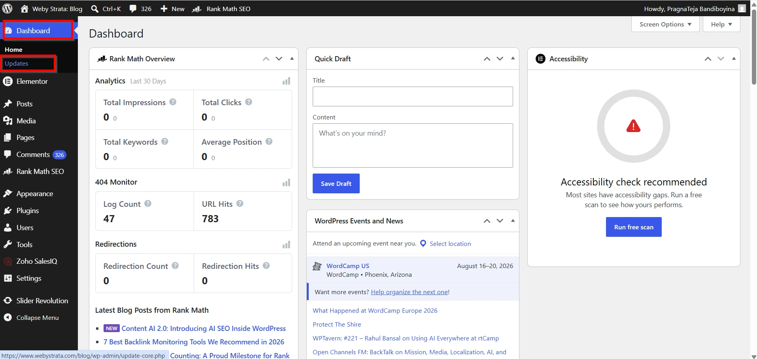
Task: Select the Tools wrench icon
Action: [x=8, y=244]
